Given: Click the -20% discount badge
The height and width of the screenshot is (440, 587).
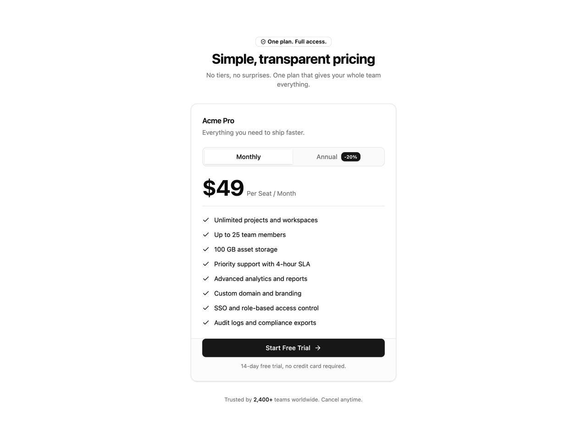Looking at the screenshot, I should (351, 157).
